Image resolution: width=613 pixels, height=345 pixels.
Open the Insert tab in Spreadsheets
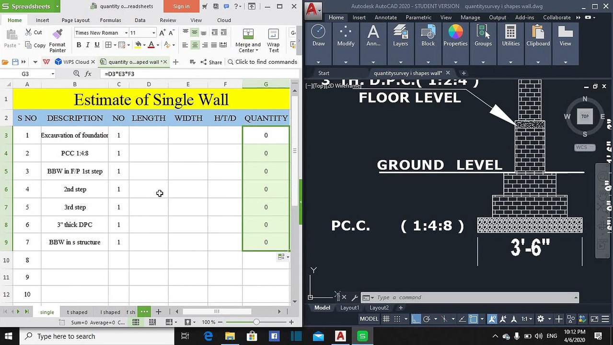[42, 20]
